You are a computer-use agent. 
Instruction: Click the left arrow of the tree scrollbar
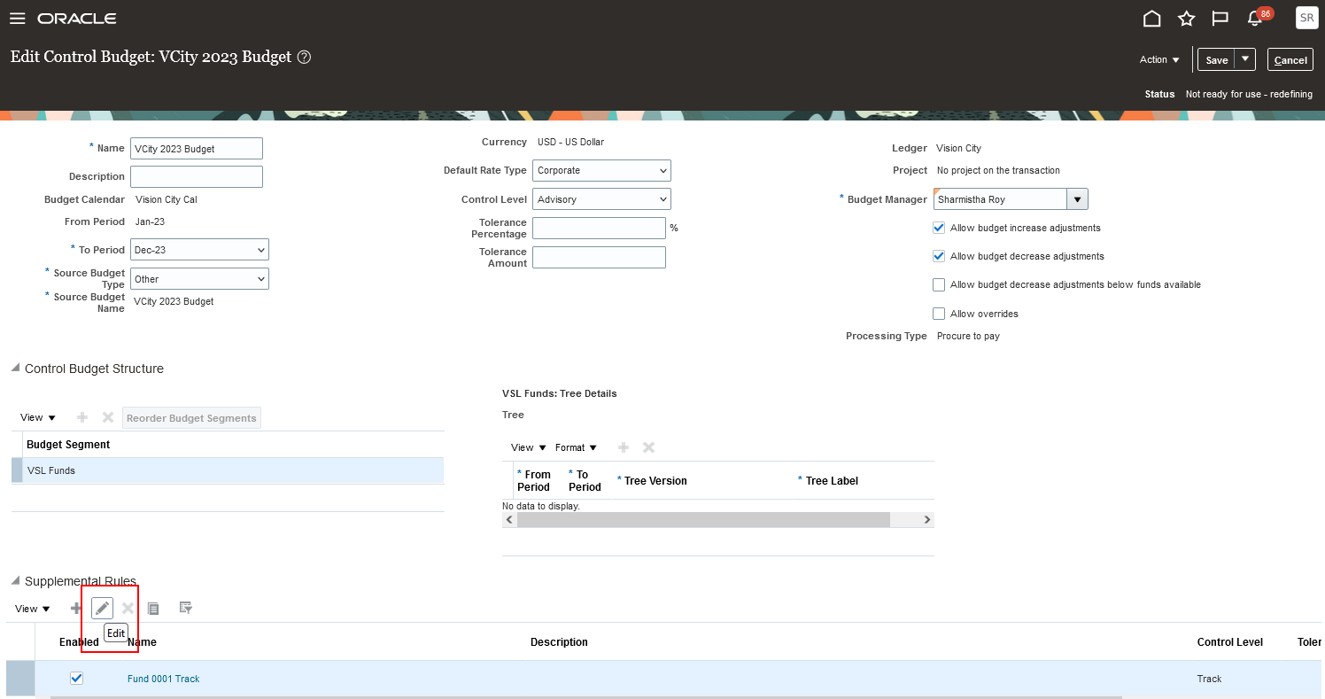pyautogui.click(x=509, y=520)
